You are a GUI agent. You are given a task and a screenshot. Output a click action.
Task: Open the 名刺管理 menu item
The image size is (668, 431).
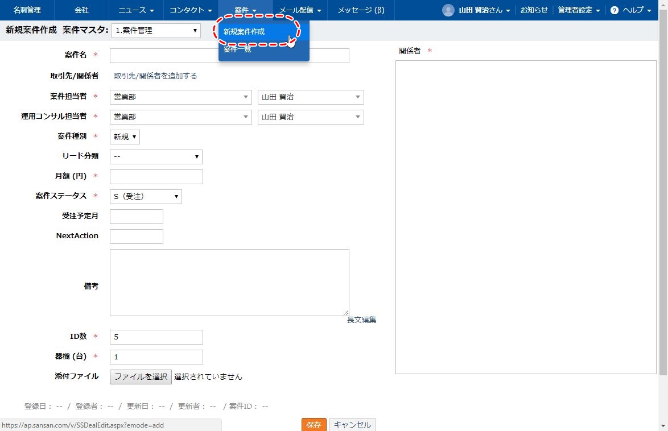(27, 10)
